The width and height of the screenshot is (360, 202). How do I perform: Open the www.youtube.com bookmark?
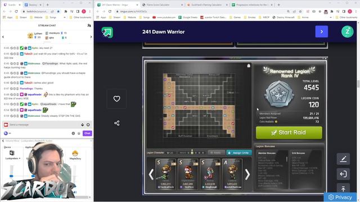164,17
